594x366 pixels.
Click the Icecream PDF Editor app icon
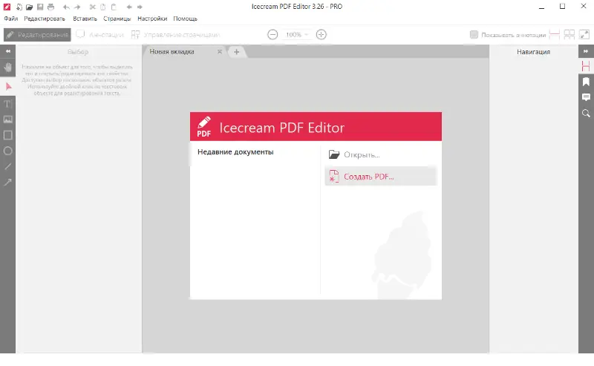[7, 7]
